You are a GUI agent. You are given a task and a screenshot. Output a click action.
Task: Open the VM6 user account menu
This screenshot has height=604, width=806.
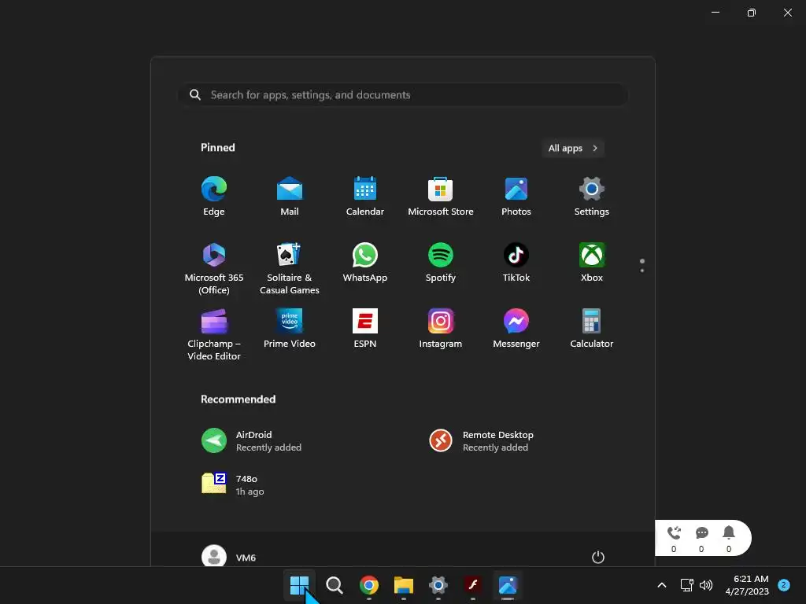[x=229, y=557]
